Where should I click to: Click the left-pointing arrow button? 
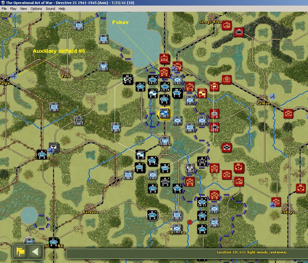[x=35, y=251]
